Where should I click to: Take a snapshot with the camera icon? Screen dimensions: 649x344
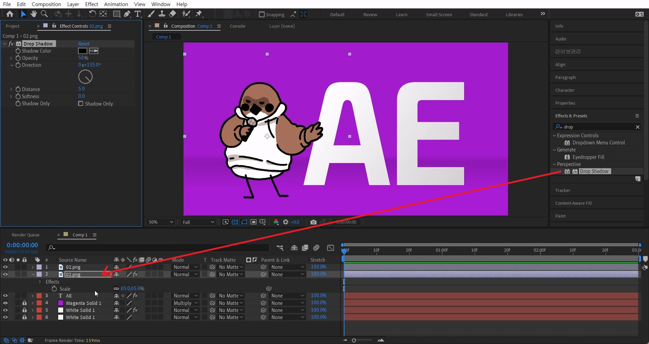pos(313,222)
